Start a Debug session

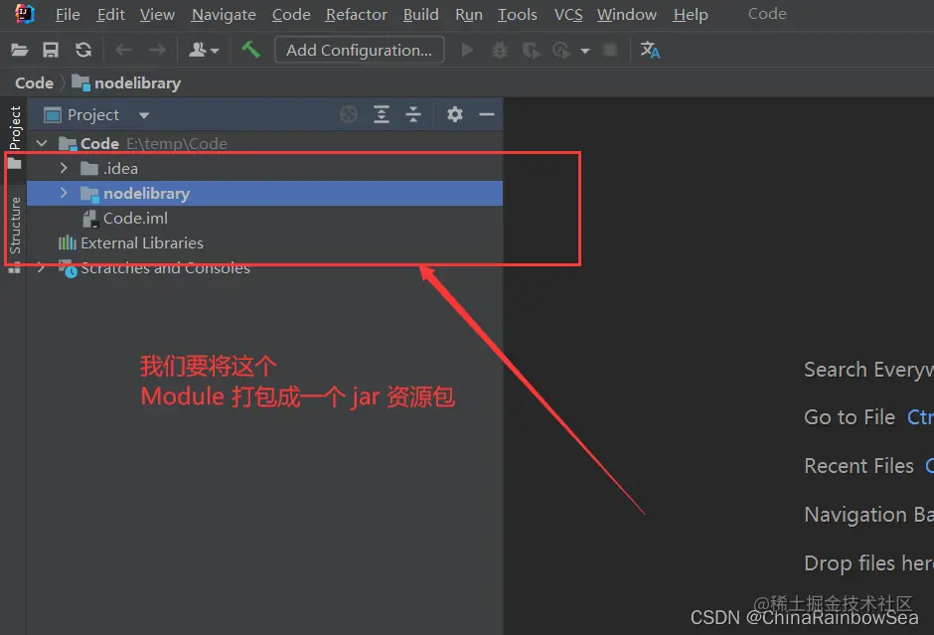click(499, 50)
